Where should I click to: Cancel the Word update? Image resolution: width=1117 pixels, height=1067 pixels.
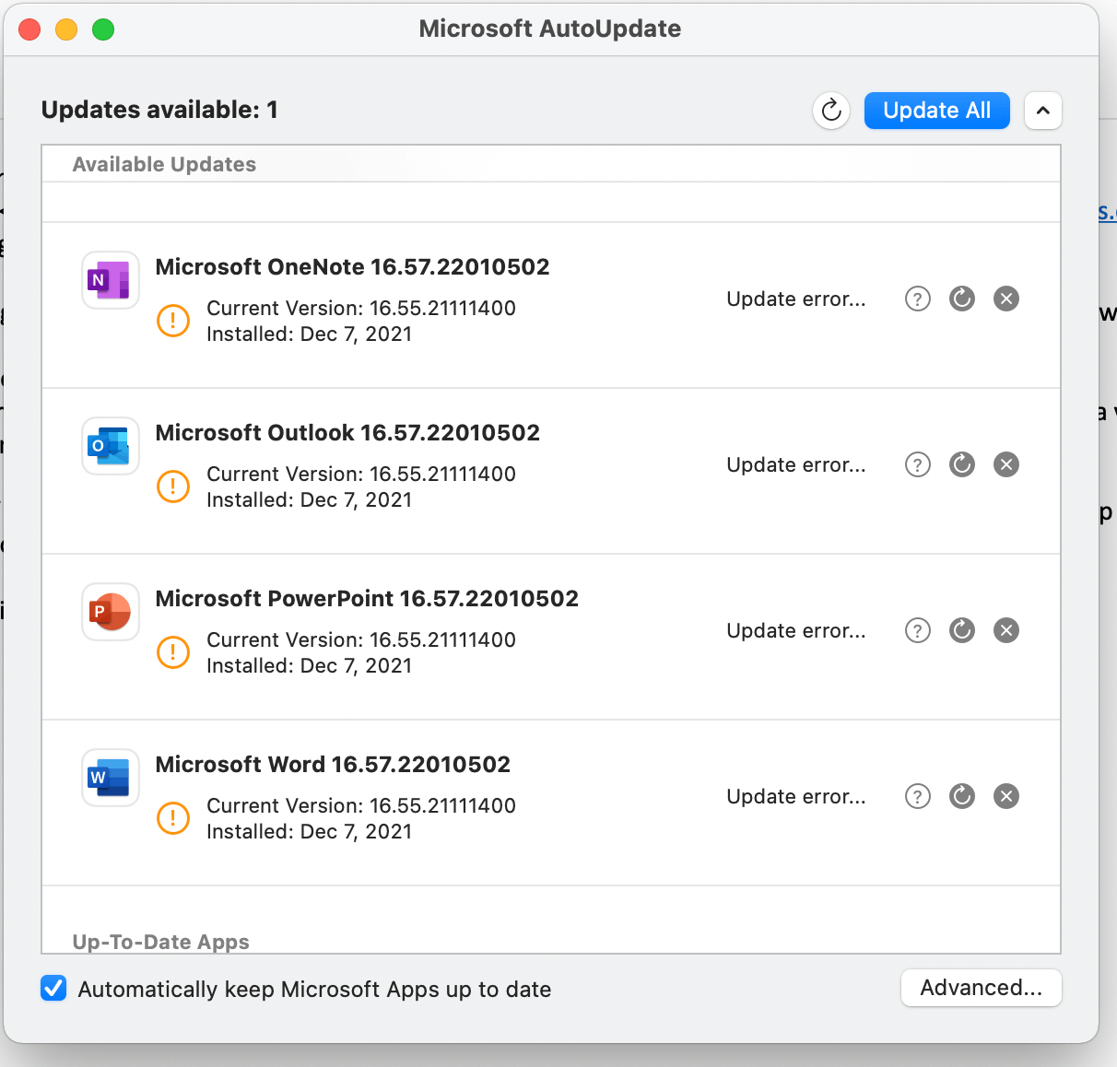coord(1006,796)
